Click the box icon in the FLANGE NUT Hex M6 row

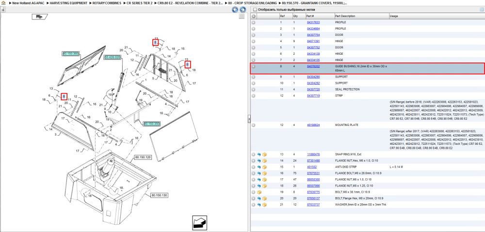[x=264, y=161]
